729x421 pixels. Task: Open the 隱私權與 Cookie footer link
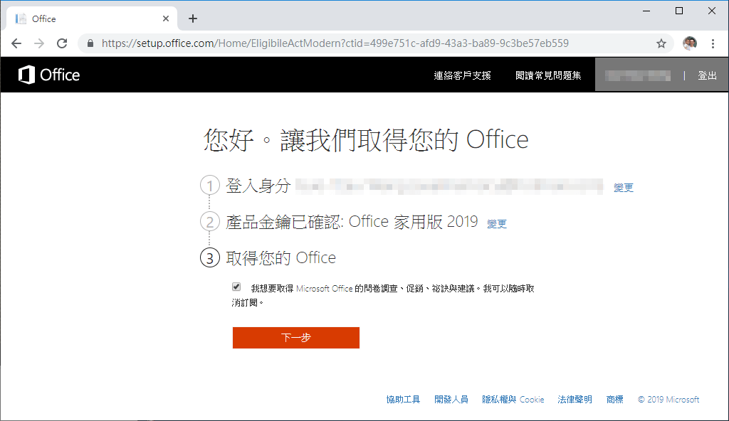[x=513, y=399]
